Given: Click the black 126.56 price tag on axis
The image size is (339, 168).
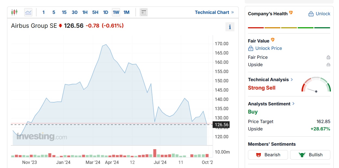Looking at the screenshot, I should pos(221,125).
